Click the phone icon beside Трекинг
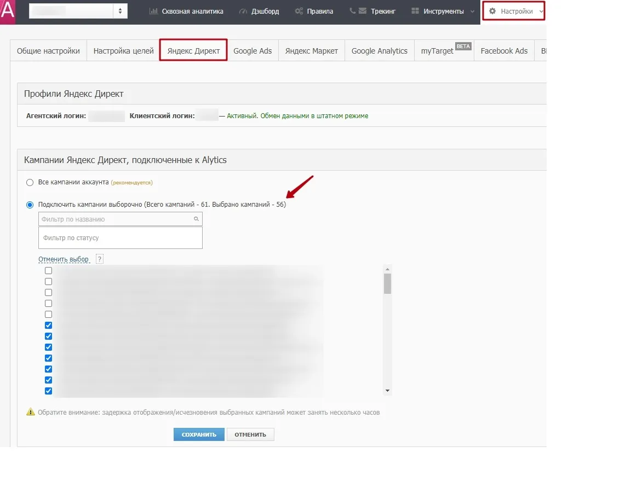Image resolution: width=631 pixels, height=499 pixels. tap(353, 11)
